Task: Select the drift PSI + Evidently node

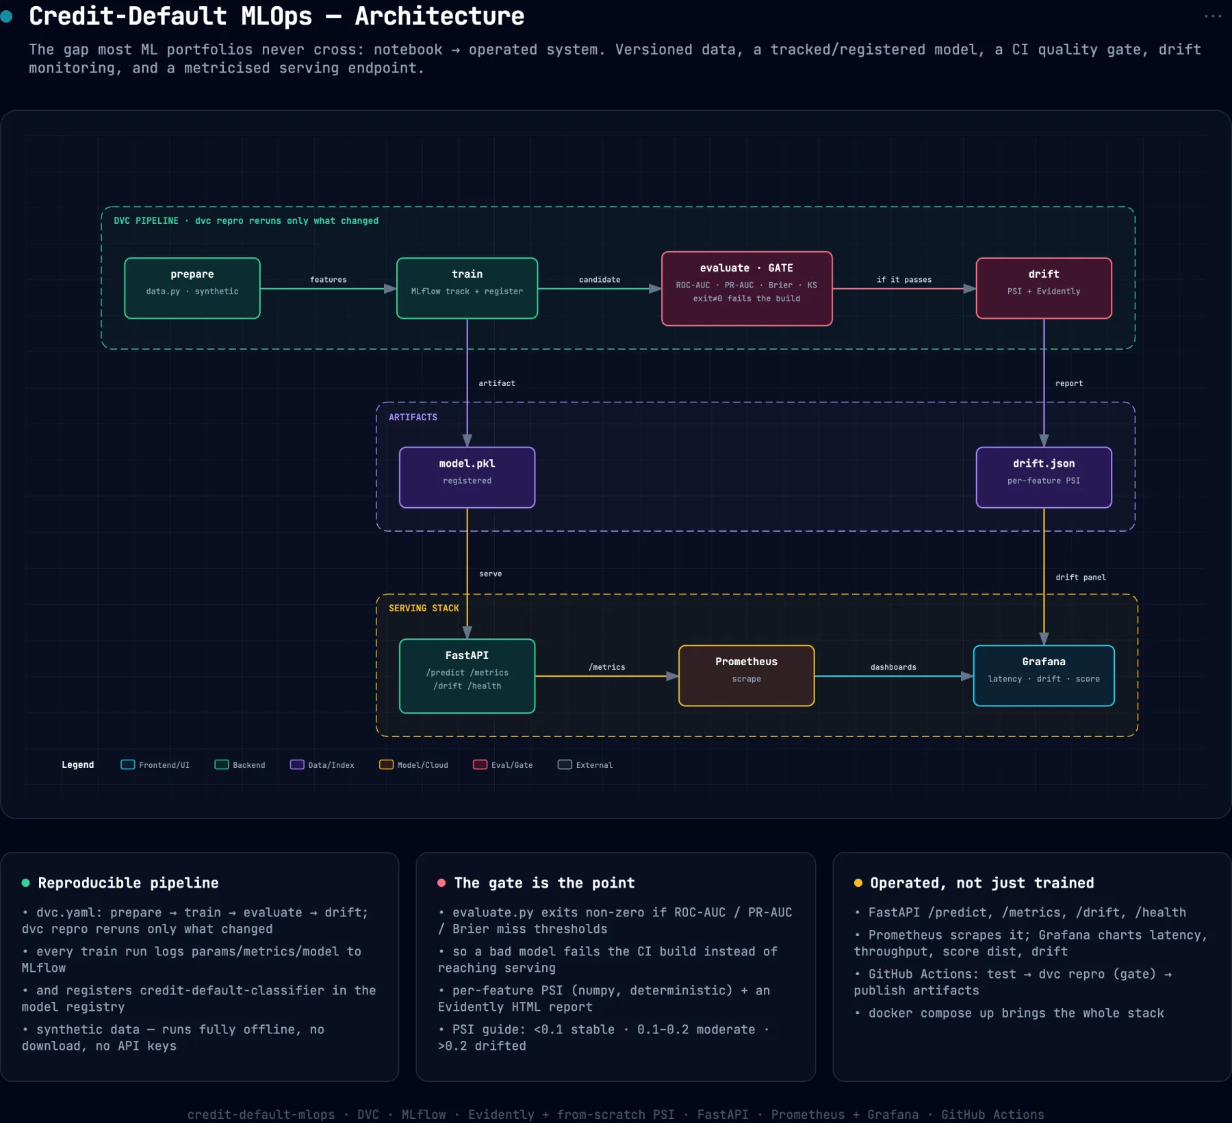Action: [1044, 288]
